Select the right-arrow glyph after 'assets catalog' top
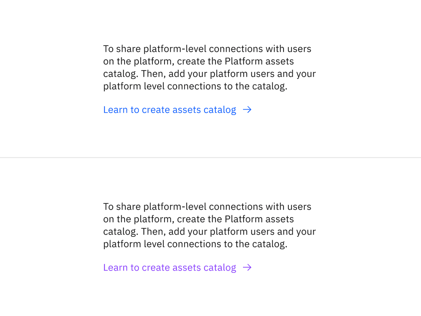 (247, 110)
